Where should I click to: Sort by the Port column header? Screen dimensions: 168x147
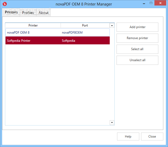coord(85,25)
